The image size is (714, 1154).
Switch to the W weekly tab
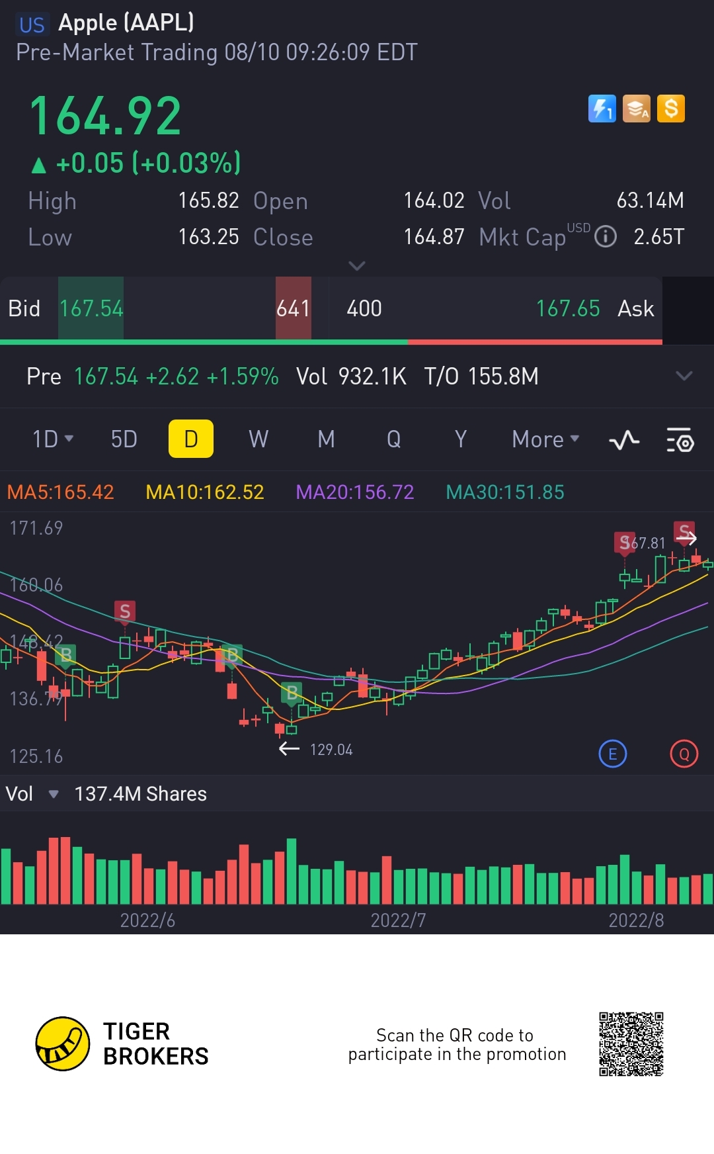pos(258,439)
